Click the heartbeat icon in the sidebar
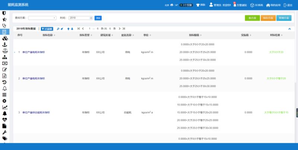Viewport: 298px width, 150px height. 4,120
